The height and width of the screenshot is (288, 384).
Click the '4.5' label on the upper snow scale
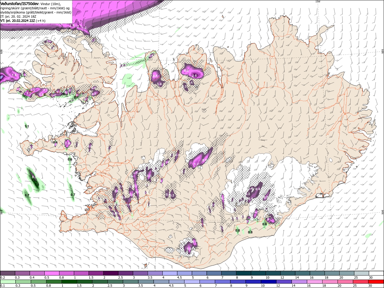pos(179,277)
